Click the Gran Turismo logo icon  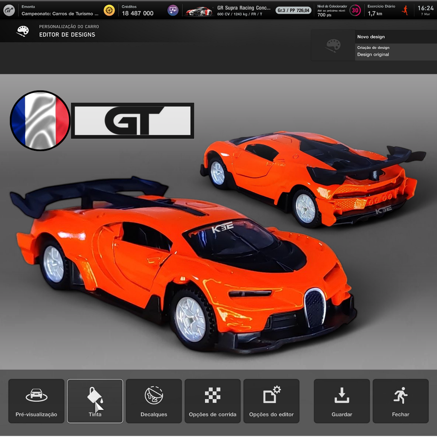click(9, 10)
